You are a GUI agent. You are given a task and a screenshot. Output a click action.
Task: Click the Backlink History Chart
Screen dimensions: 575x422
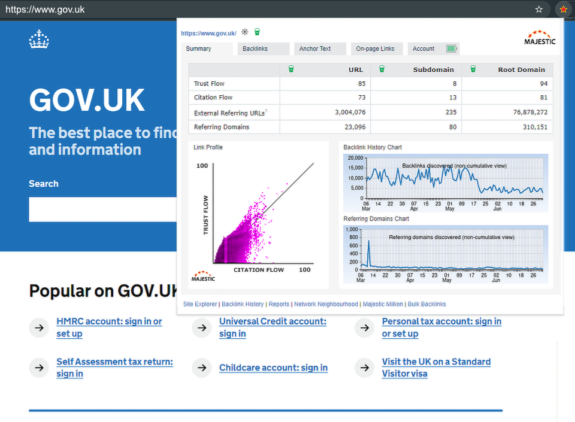tap(445, 178)
